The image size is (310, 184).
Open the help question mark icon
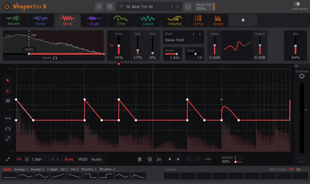click(110, 6)
